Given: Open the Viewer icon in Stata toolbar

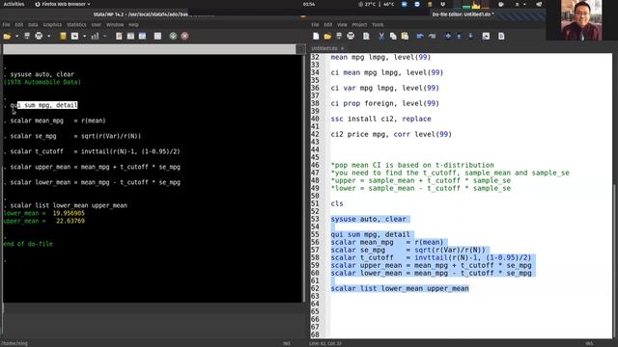Looking at the screenshot, I should tap(74, 37).
